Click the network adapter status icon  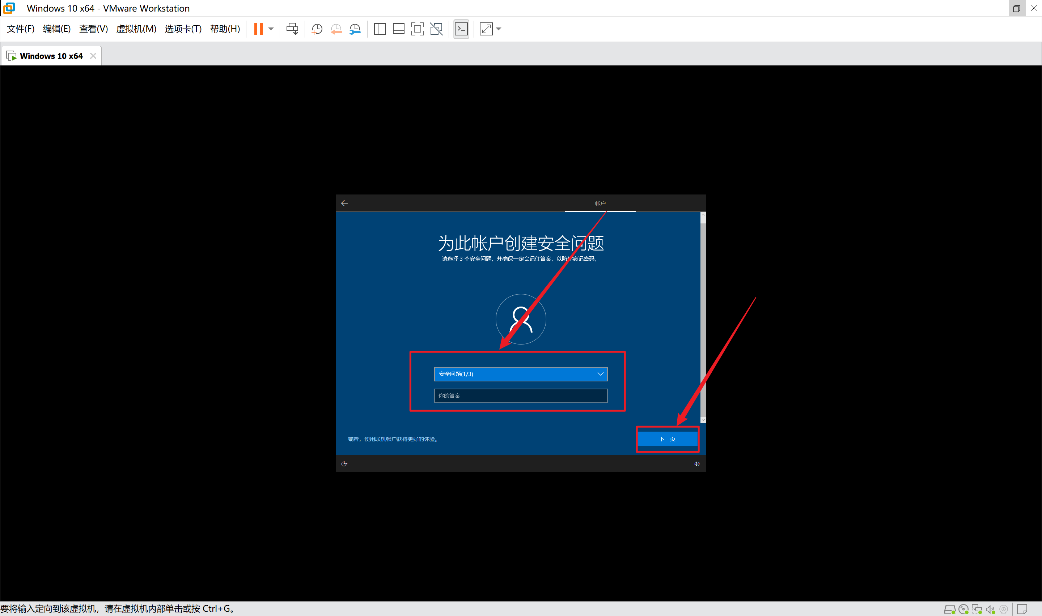pyautogui.click(x=977, y=609)
